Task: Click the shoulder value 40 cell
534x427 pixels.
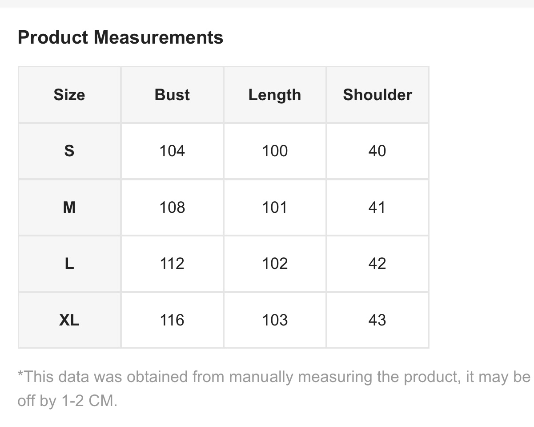Action: tap(377, 151)
